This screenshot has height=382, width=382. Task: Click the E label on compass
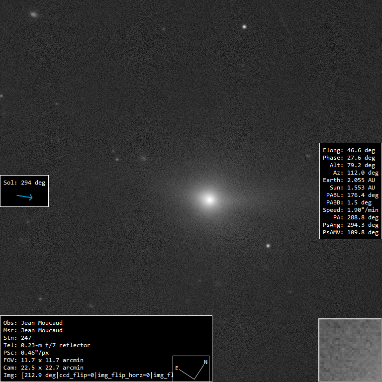tap(177, 368)
